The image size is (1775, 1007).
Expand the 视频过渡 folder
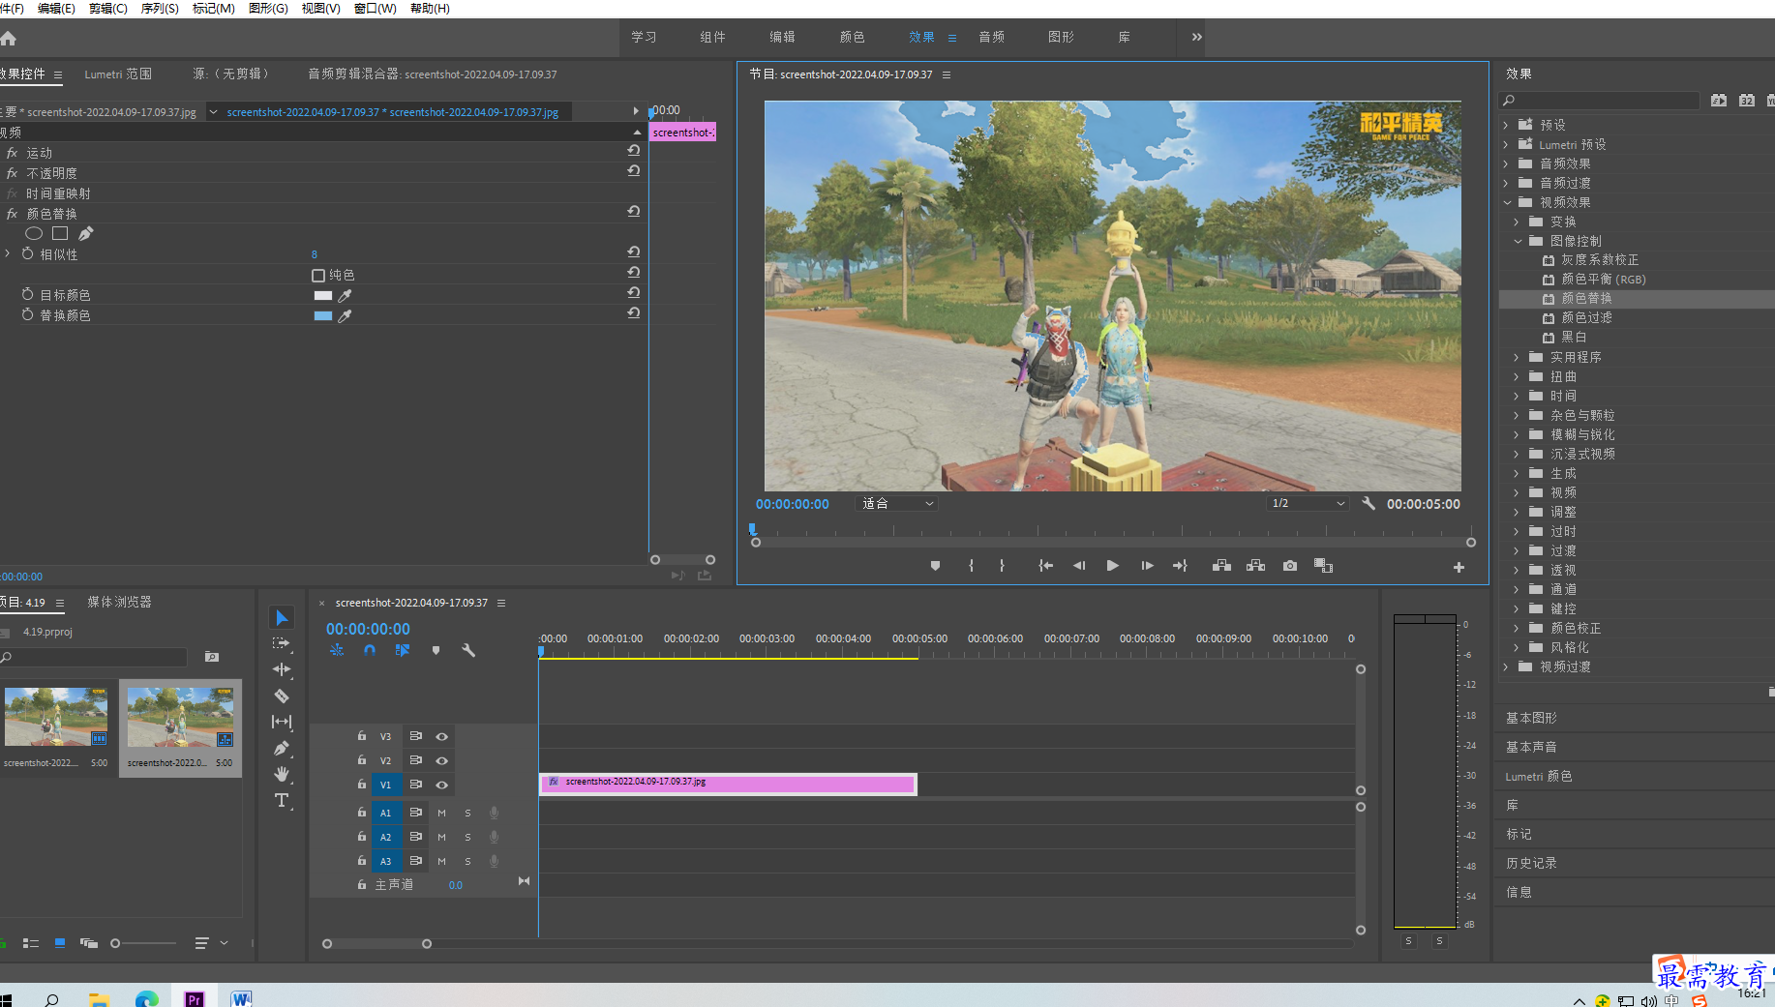1506,666
